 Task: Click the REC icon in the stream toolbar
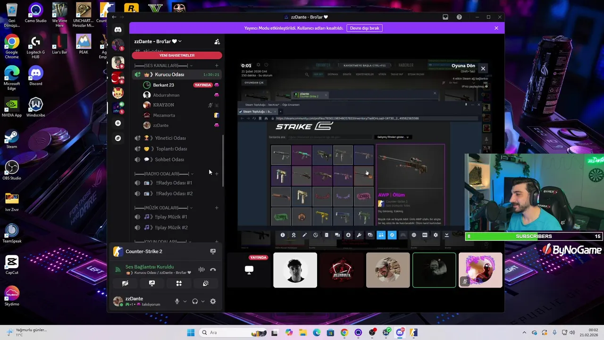(425, 235)
